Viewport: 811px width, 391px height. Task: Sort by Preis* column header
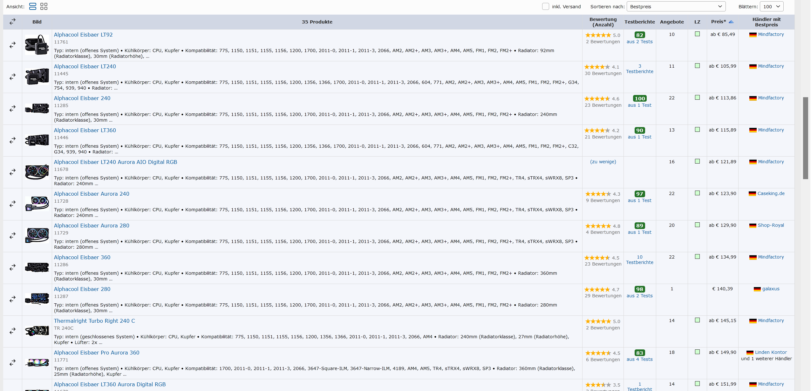click(x=719, y=22)
